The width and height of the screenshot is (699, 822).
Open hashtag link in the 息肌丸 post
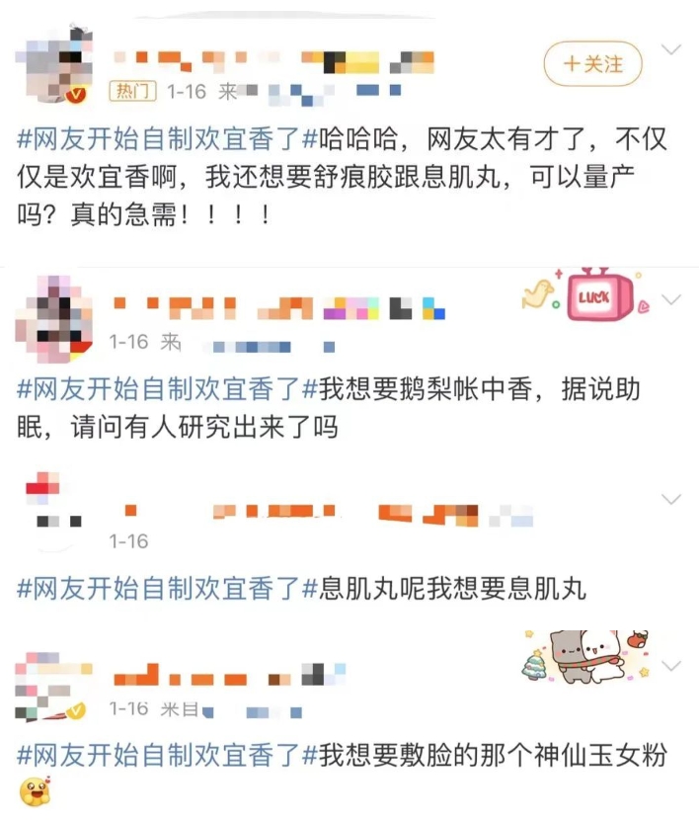(x=168, y=588)
